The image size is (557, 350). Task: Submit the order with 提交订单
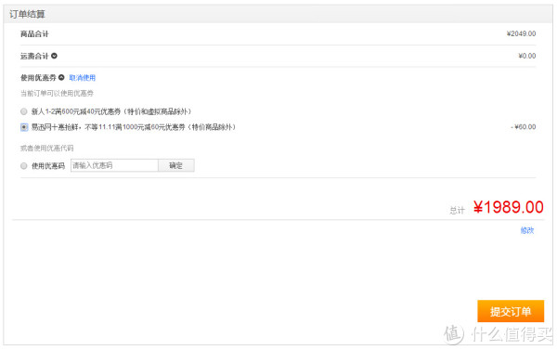pyautogui.click(x=511, y=311)
